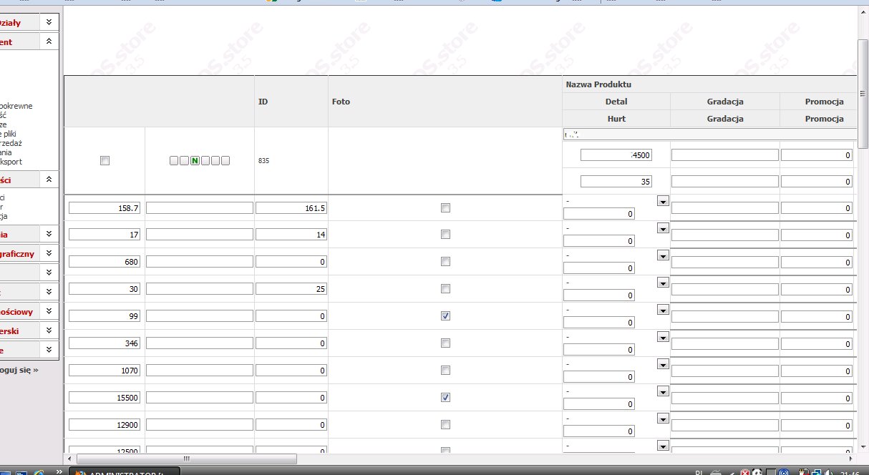
Task: Click the horizontal scrollbar left arrow
Action: click(69, 459)
